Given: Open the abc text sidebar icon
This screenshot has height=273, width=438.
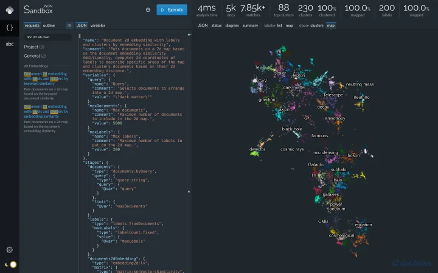Looking at the screenshot, I should [10, 44].
